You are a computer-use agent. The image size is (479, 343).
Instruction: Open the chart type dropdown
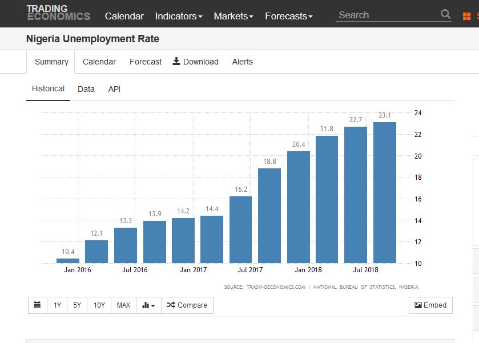click(x=149, y=305)
